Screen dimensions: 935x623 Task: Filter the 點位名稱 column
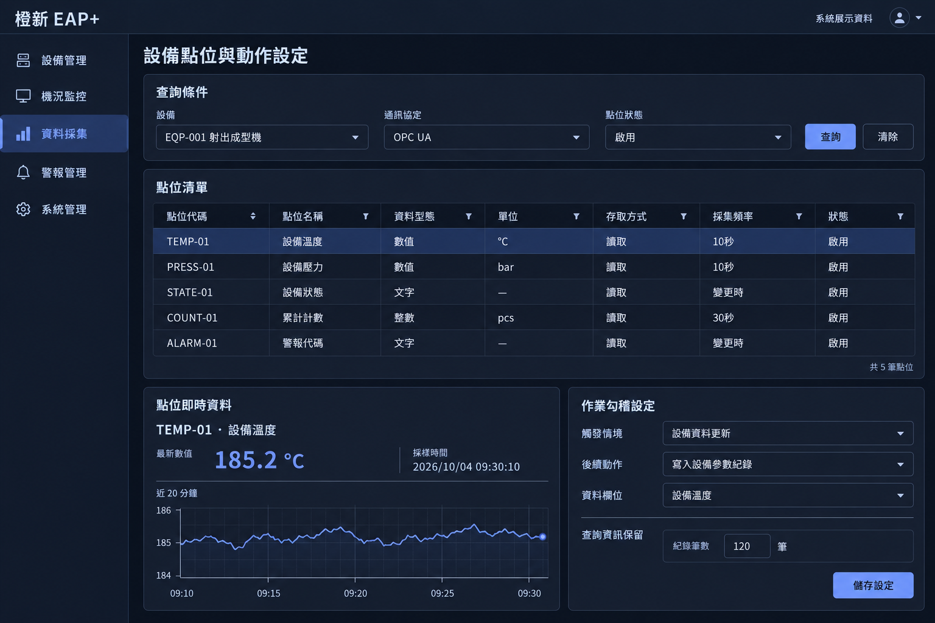tap(366, 216)
